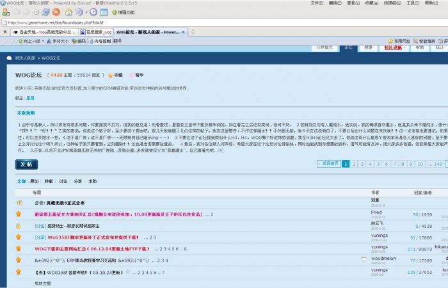The image size is (448, 288).
Task: Open the 收藏 menu
Action: [x=371, y=3]
